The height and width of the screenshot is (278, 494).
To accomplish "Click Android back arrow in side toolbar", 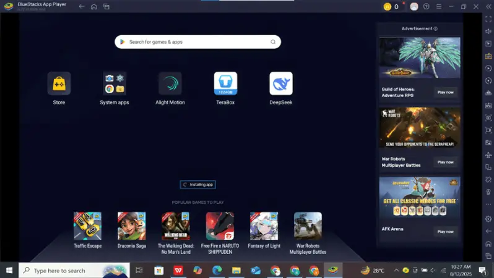I will 488,231.
